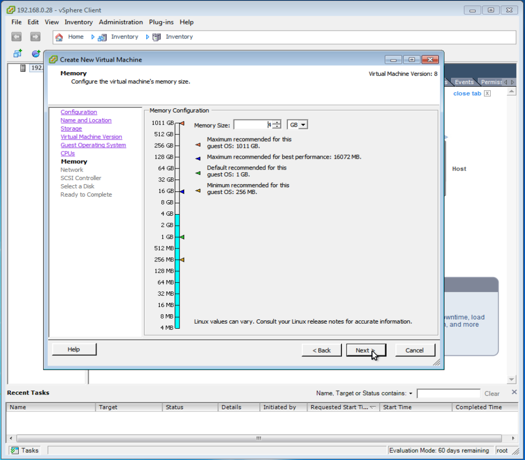This screenshot has height=460, width=525.
Task: Click the Back button
Action: click(x=322, y=350)
